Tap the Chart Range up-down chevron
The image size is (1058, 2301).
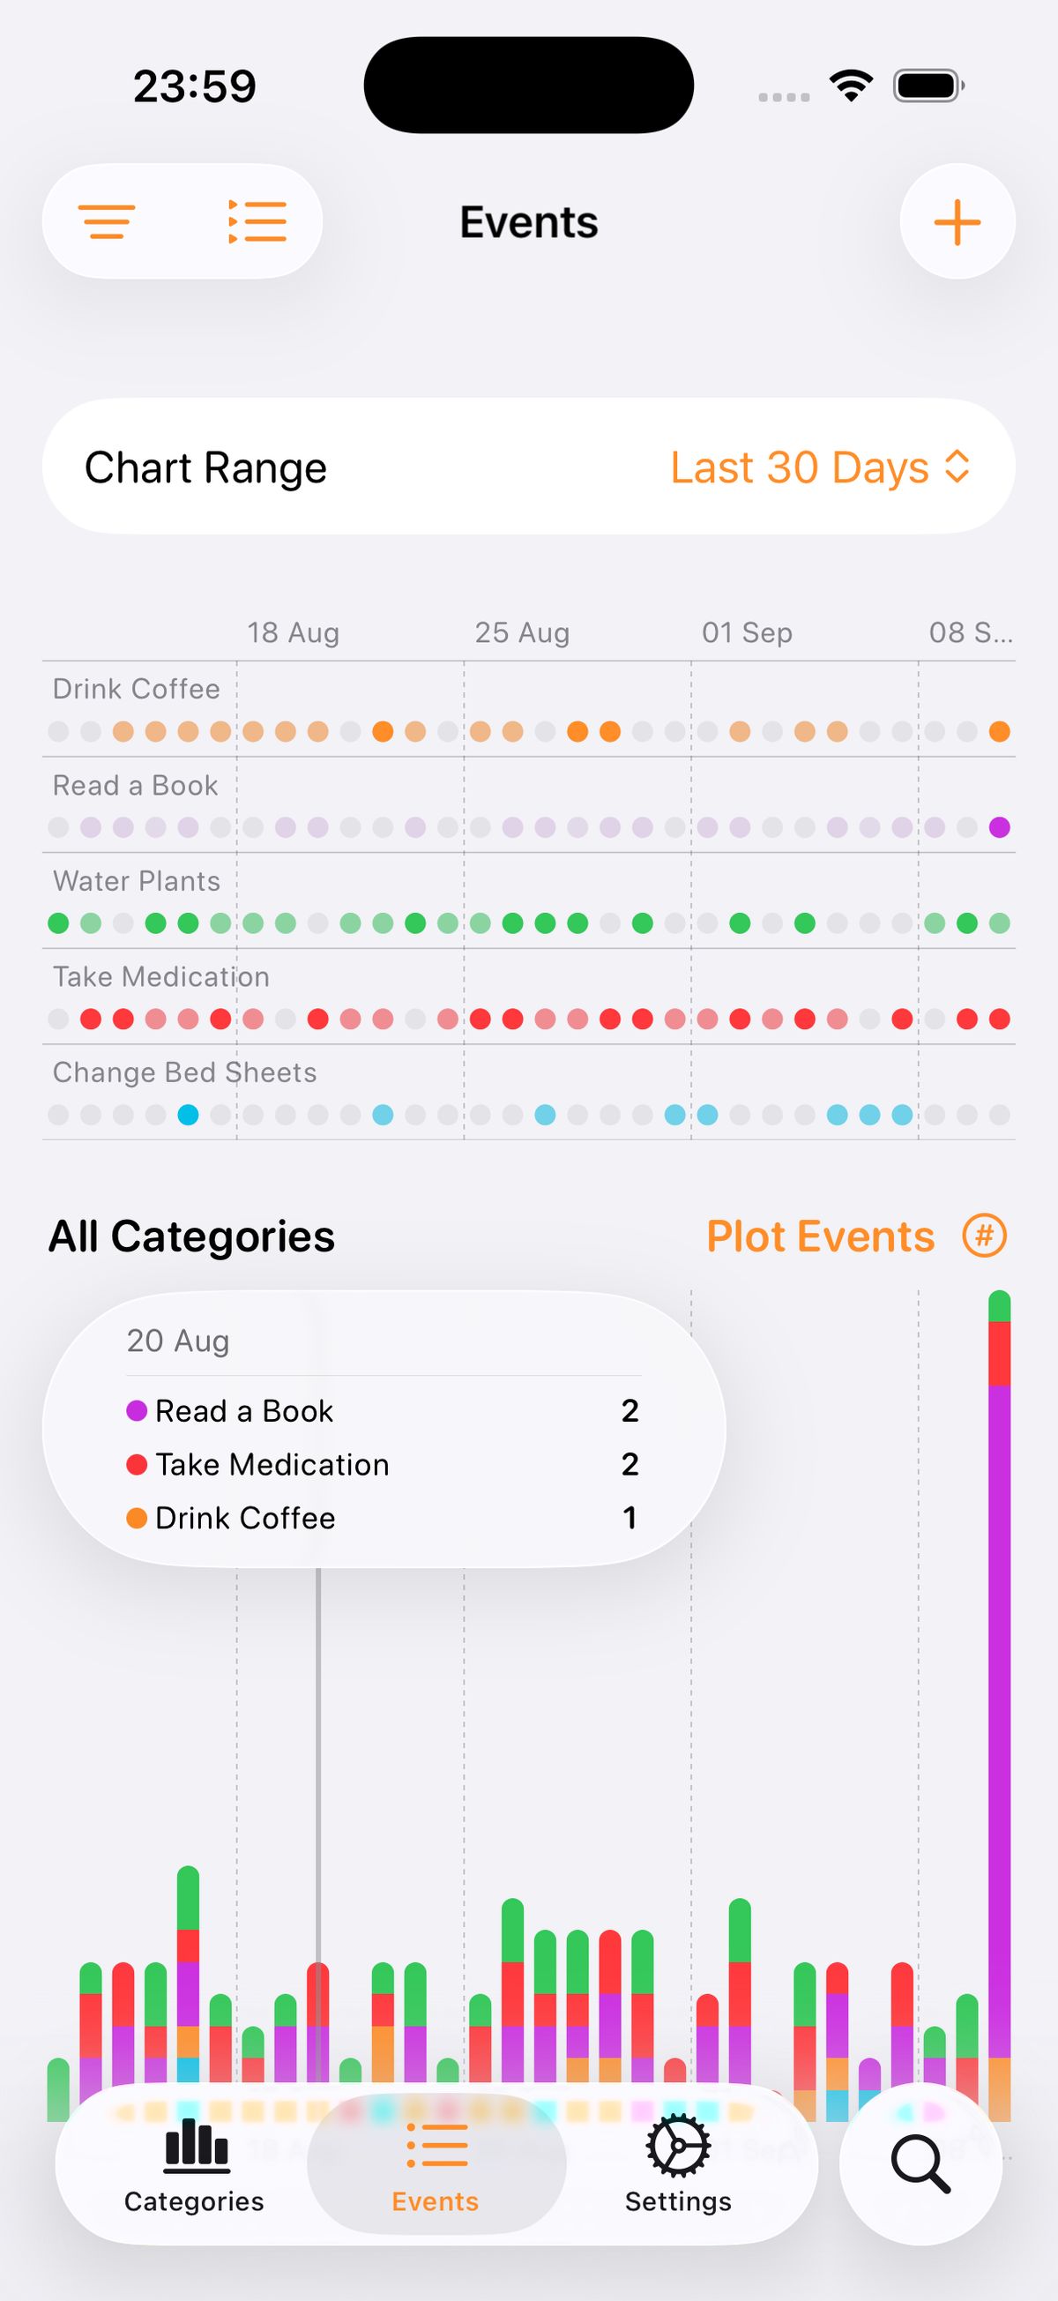[x=957, y=467]
